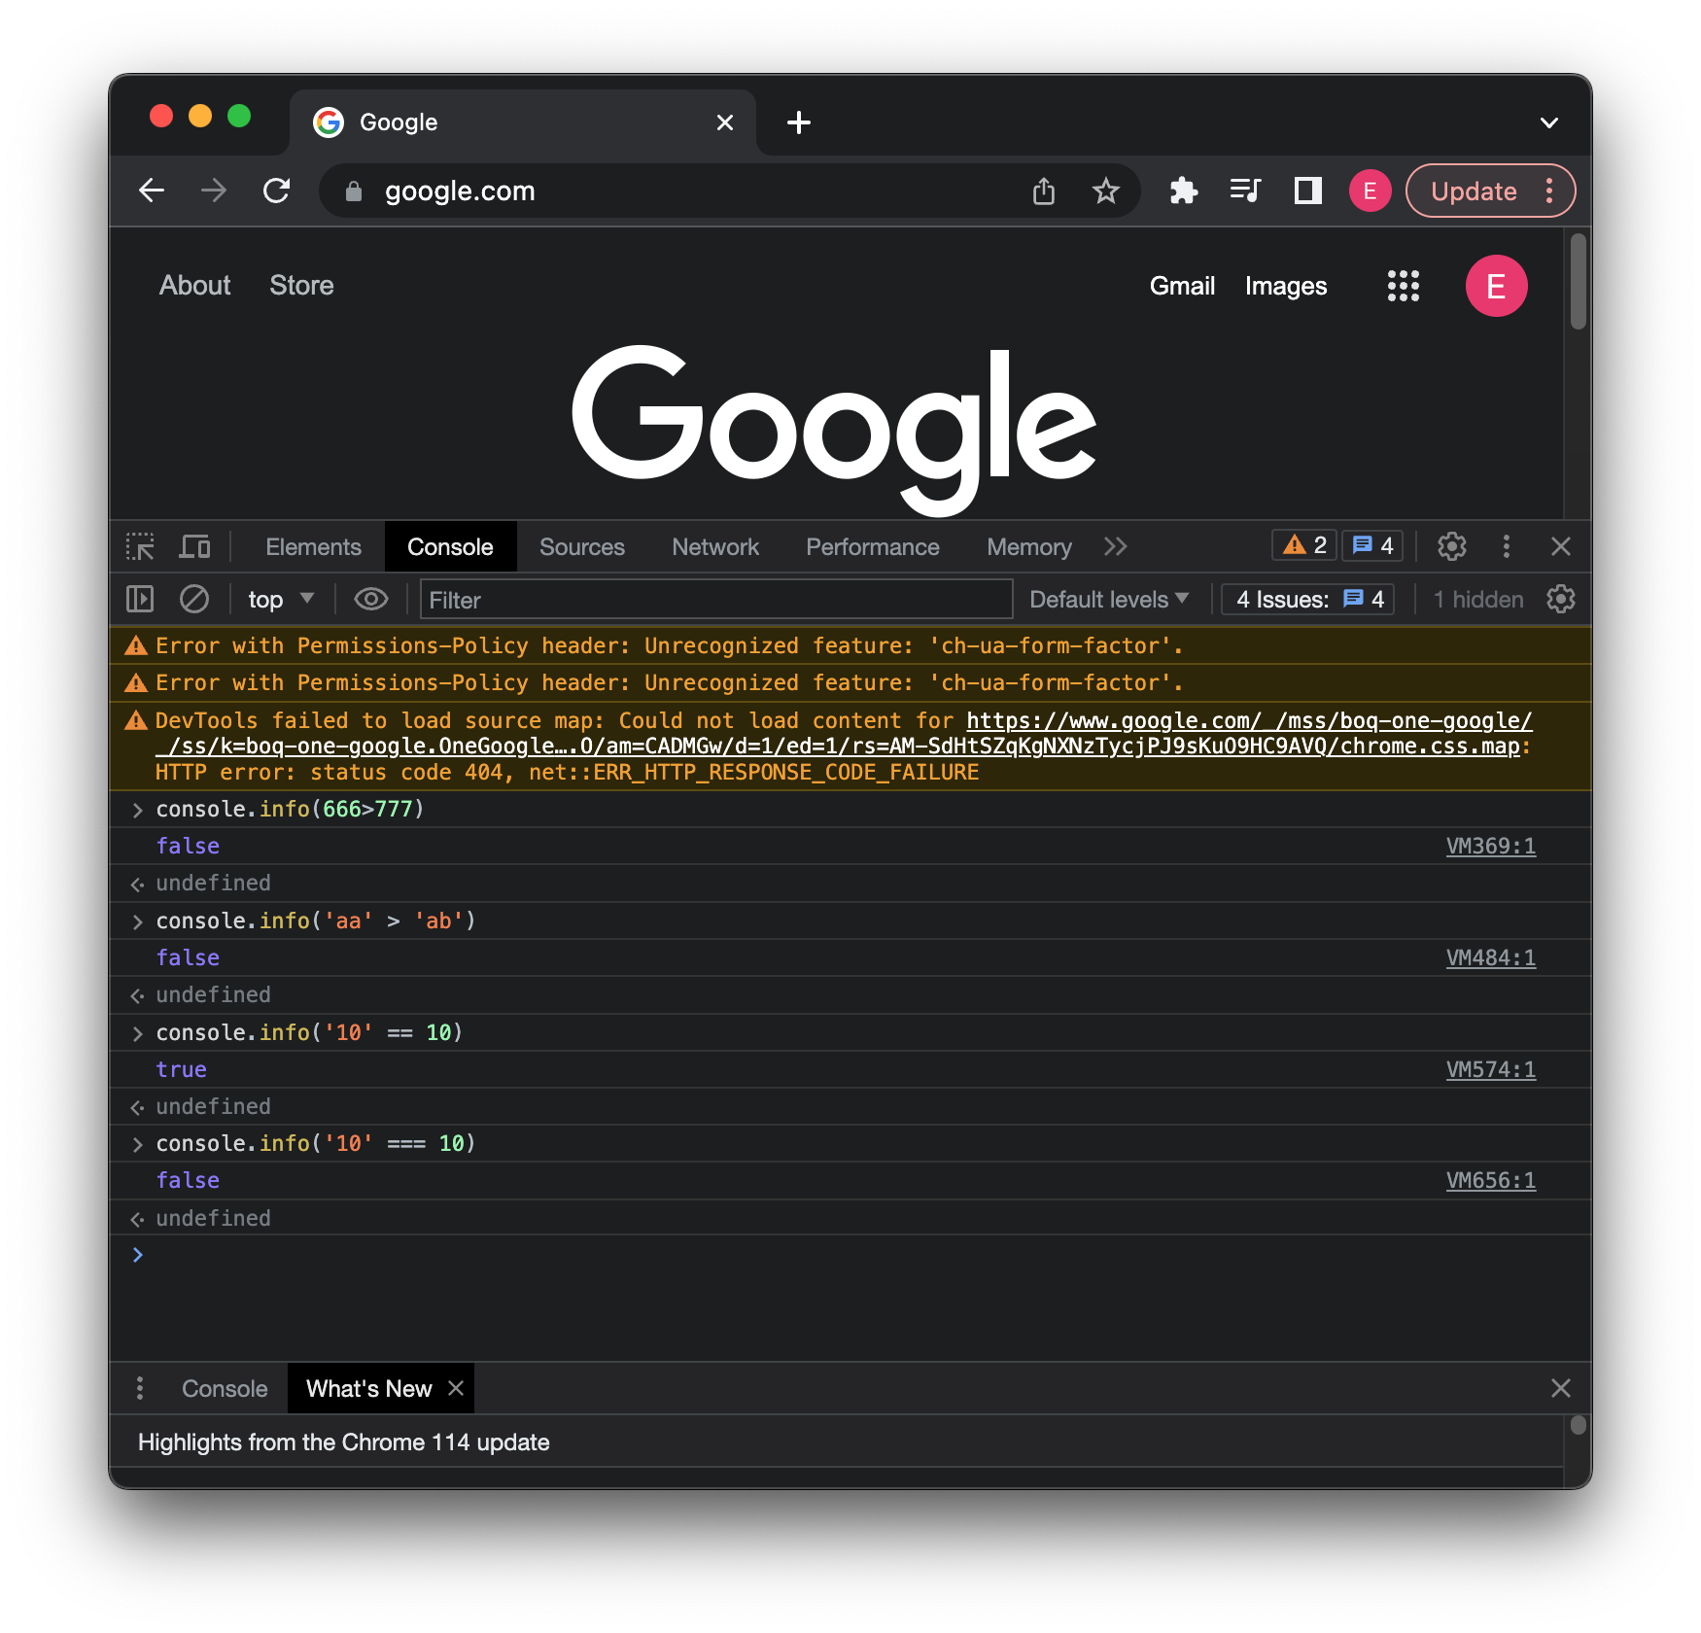Click the 4 issues badge in the DevTools tab bar
Image resolution: width=1701 pixels, height=1633 pixels.
(1373, 545)
